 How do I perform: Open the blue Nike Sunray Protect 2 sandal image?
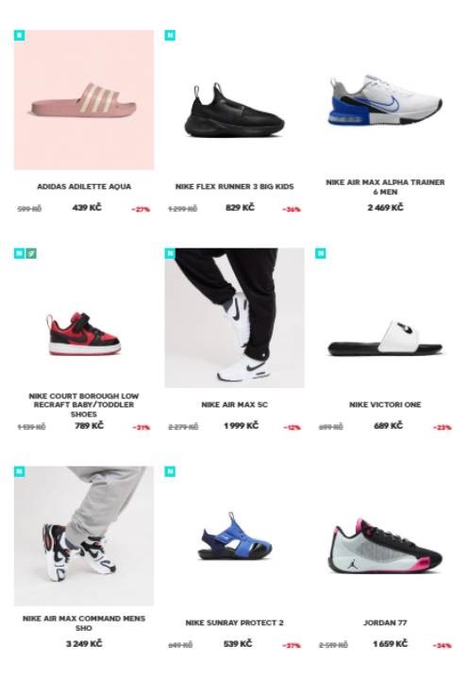coord(234,536)
